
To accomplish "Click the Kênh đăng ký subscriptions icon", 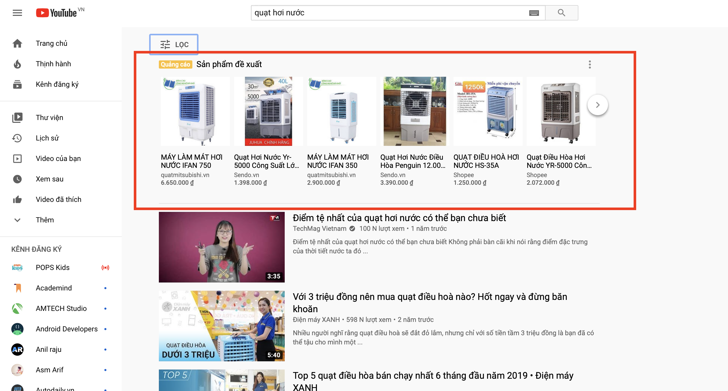I will 17,84.
